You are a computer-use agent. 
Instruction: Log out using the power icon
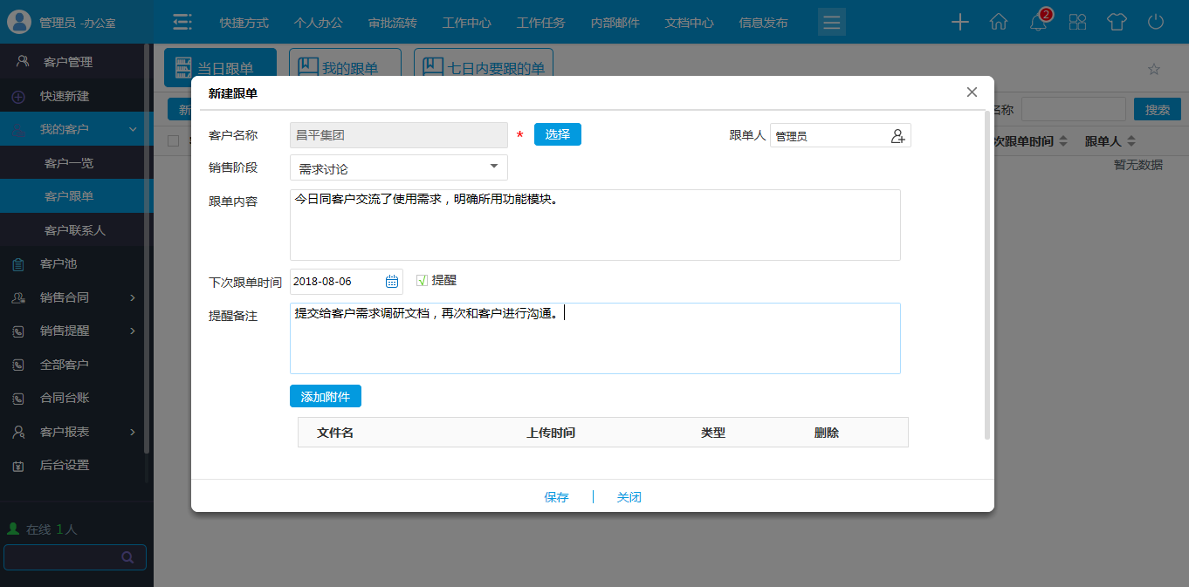[x=1155, y=22]
